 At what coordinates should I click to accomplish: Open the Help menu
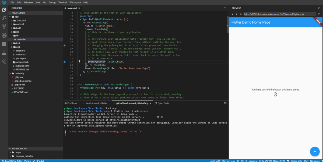click(86, 2)
